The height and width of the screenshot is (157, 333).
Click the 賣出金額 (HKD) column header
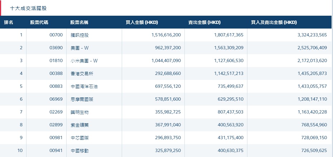[x=204, y=22]
